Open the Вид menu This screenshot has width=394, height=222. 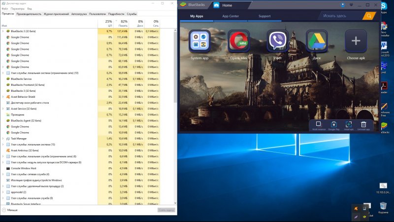30,9
